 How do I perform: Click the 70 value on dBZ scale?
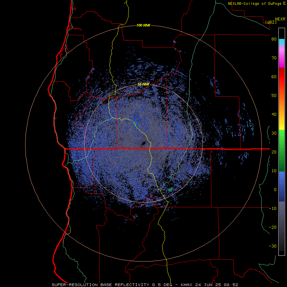(x=274, y=58)
